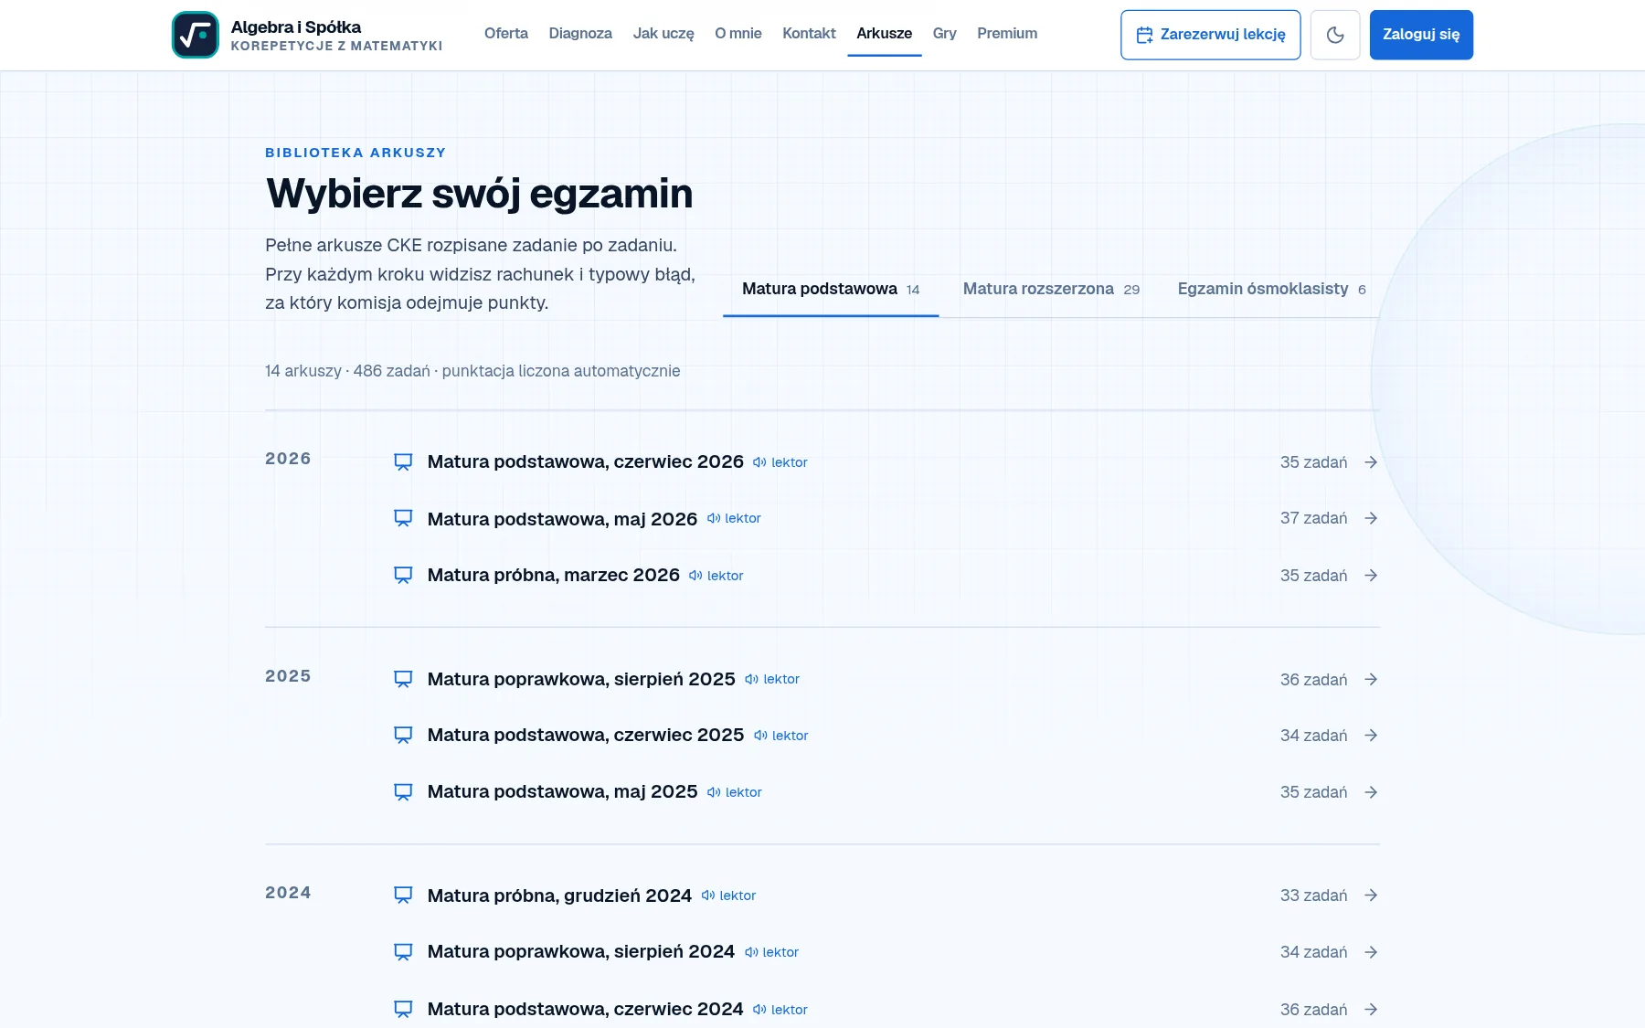Screen dimensions: 1645x1028
Task: Open Matura poprawkowa, sierpień 2025 sheet
Action: pyautogui.click(x=581, y=680)
